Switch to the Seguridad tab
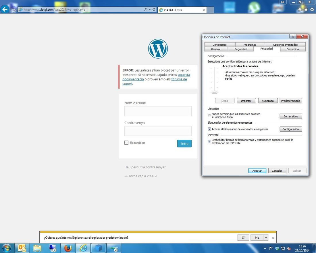The width and height of the screenshot is (316, 253). point(240,49)
